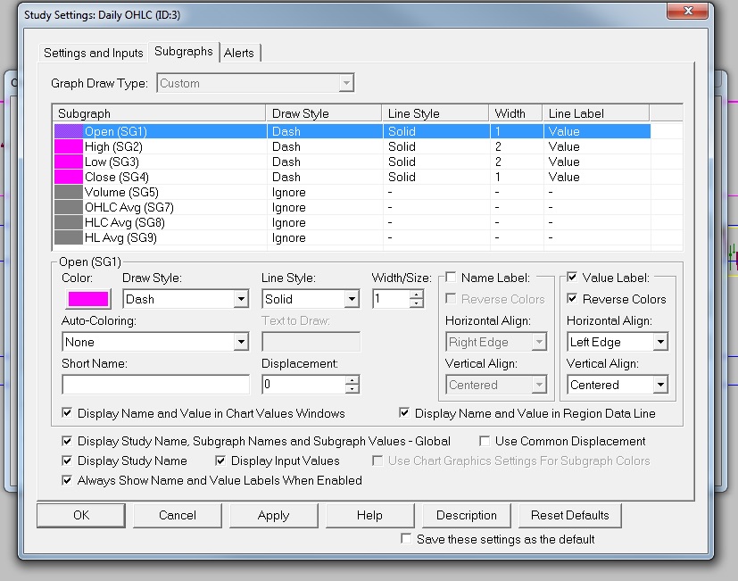Select the Close (SG4) subgraph row
The image size is (738, 581).
pos(352,177)
